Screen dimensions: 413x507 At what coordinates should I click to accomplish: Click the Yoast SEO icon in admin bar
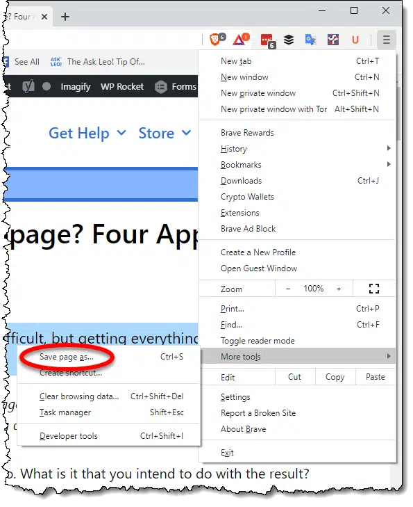click(x=28, y=86)
